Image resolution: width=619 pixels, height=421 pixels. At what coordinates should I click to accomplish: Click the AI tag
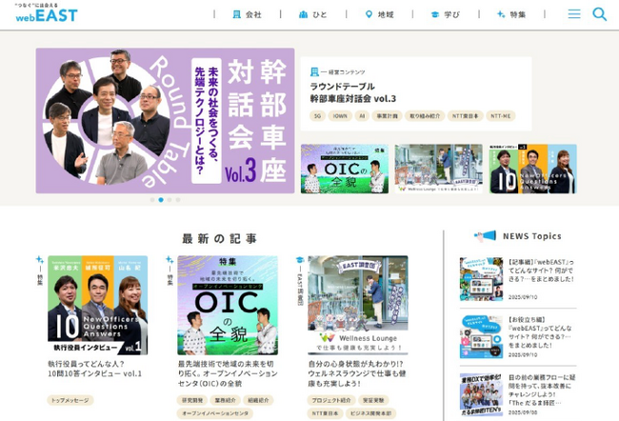[362, 116]
